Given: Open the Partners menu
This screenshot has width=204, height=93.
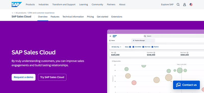Looking at the screenshot, I should [111, 5].
